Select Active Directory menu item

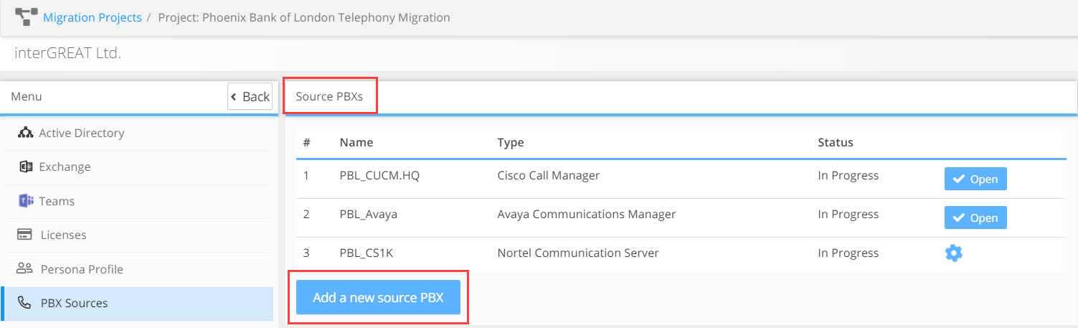pyautogui.click(x=137, y=133)
